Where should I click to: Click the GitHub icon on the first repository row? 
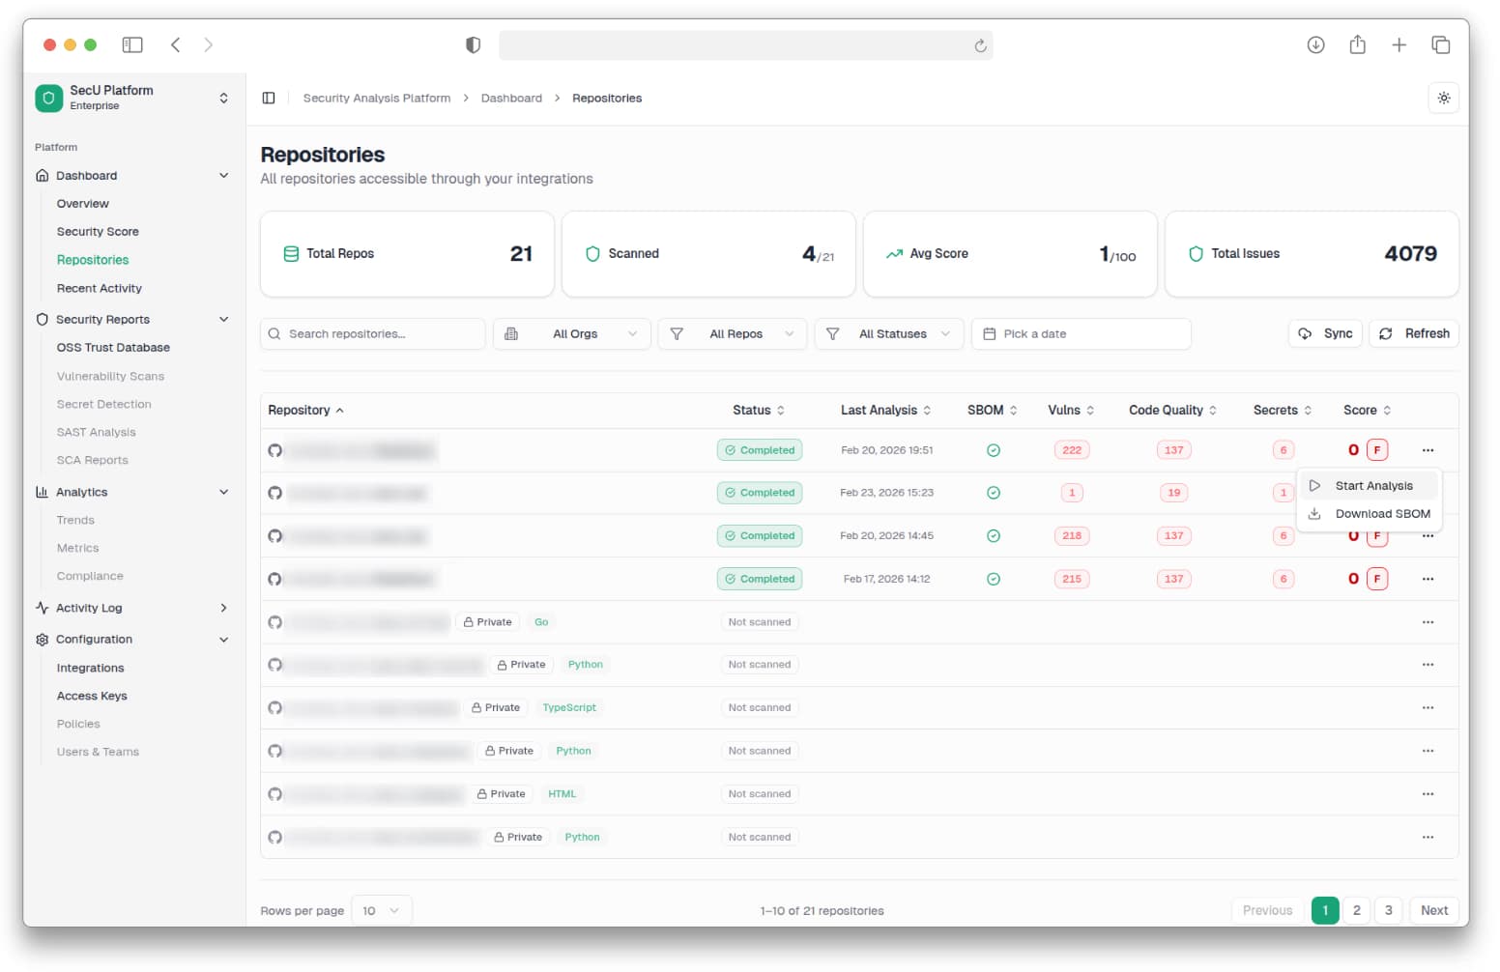tap(275, 449)
